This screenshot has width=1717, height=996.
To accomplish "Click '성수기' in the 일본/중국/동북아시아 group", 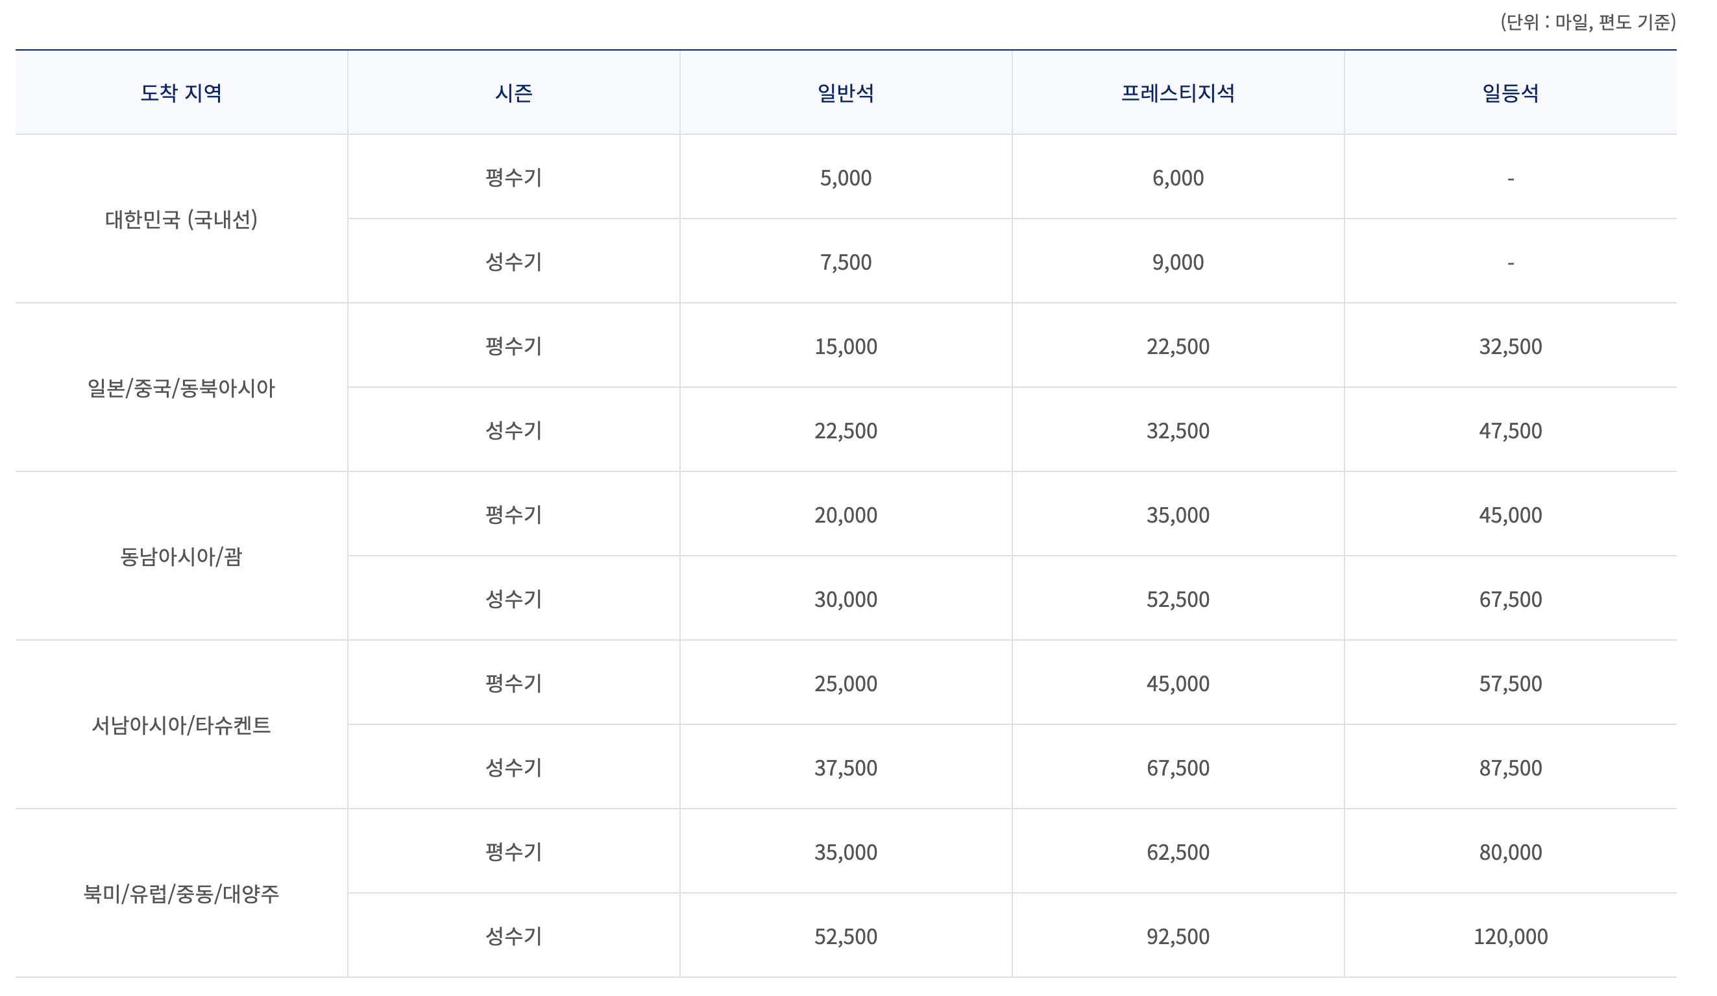I will tap(515, 431).
